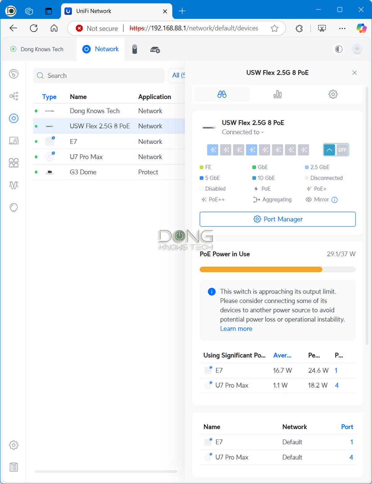
Task: Sort connected devices by Port column
Action: [x=347, y=427]
